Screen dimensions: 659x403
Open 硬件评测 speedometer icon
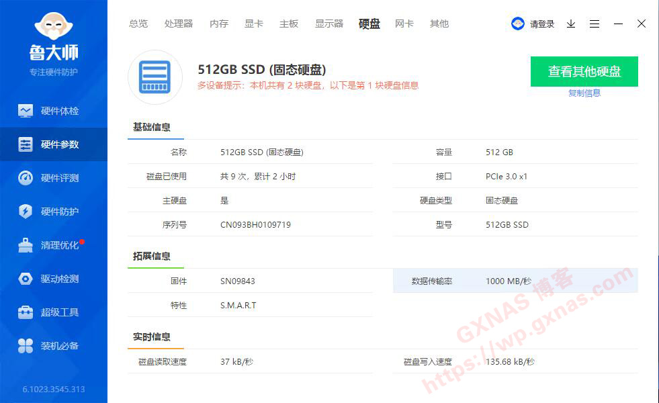[x=26, y=178]
